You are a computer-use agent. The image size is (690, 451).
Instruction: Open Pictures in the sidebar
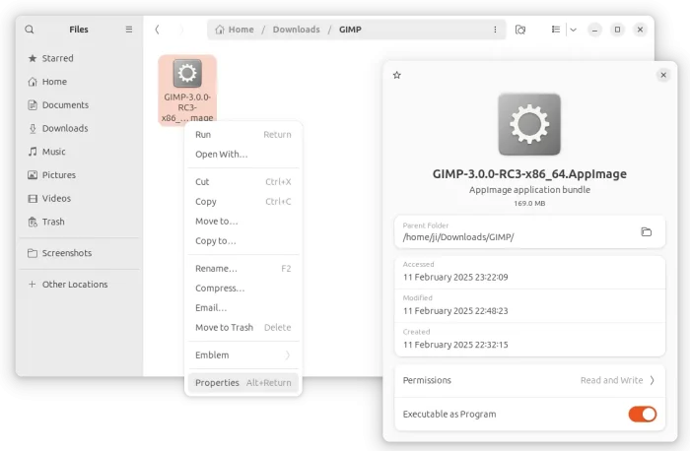tap(78, 174)
